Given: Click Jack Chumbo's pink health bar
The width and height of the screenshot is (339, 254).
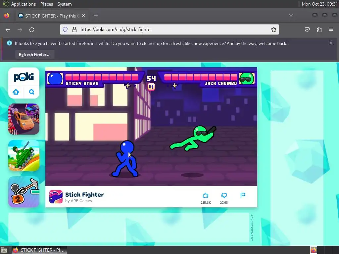Looking at the screenshot, I should 201,77.
